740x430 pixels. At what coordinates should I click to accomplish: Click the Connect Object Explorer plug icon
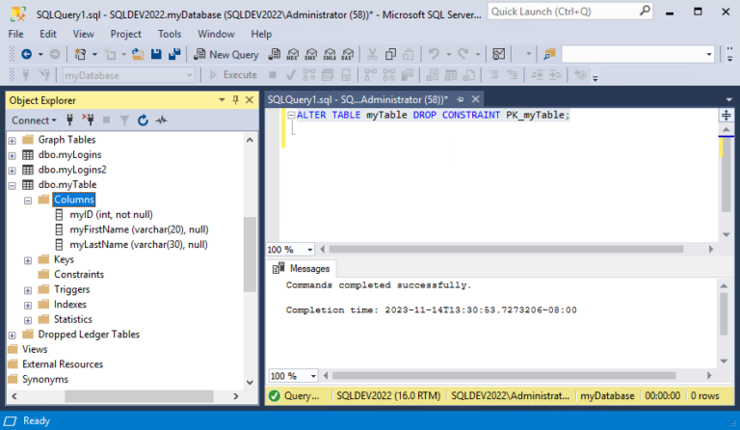[69, 121]
